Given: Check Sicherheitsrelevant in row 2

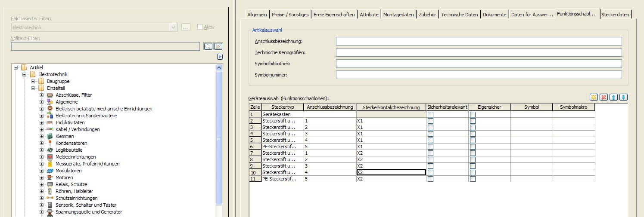Looking at the screenshot, I should pyautogui.click(x=430, y=121).
